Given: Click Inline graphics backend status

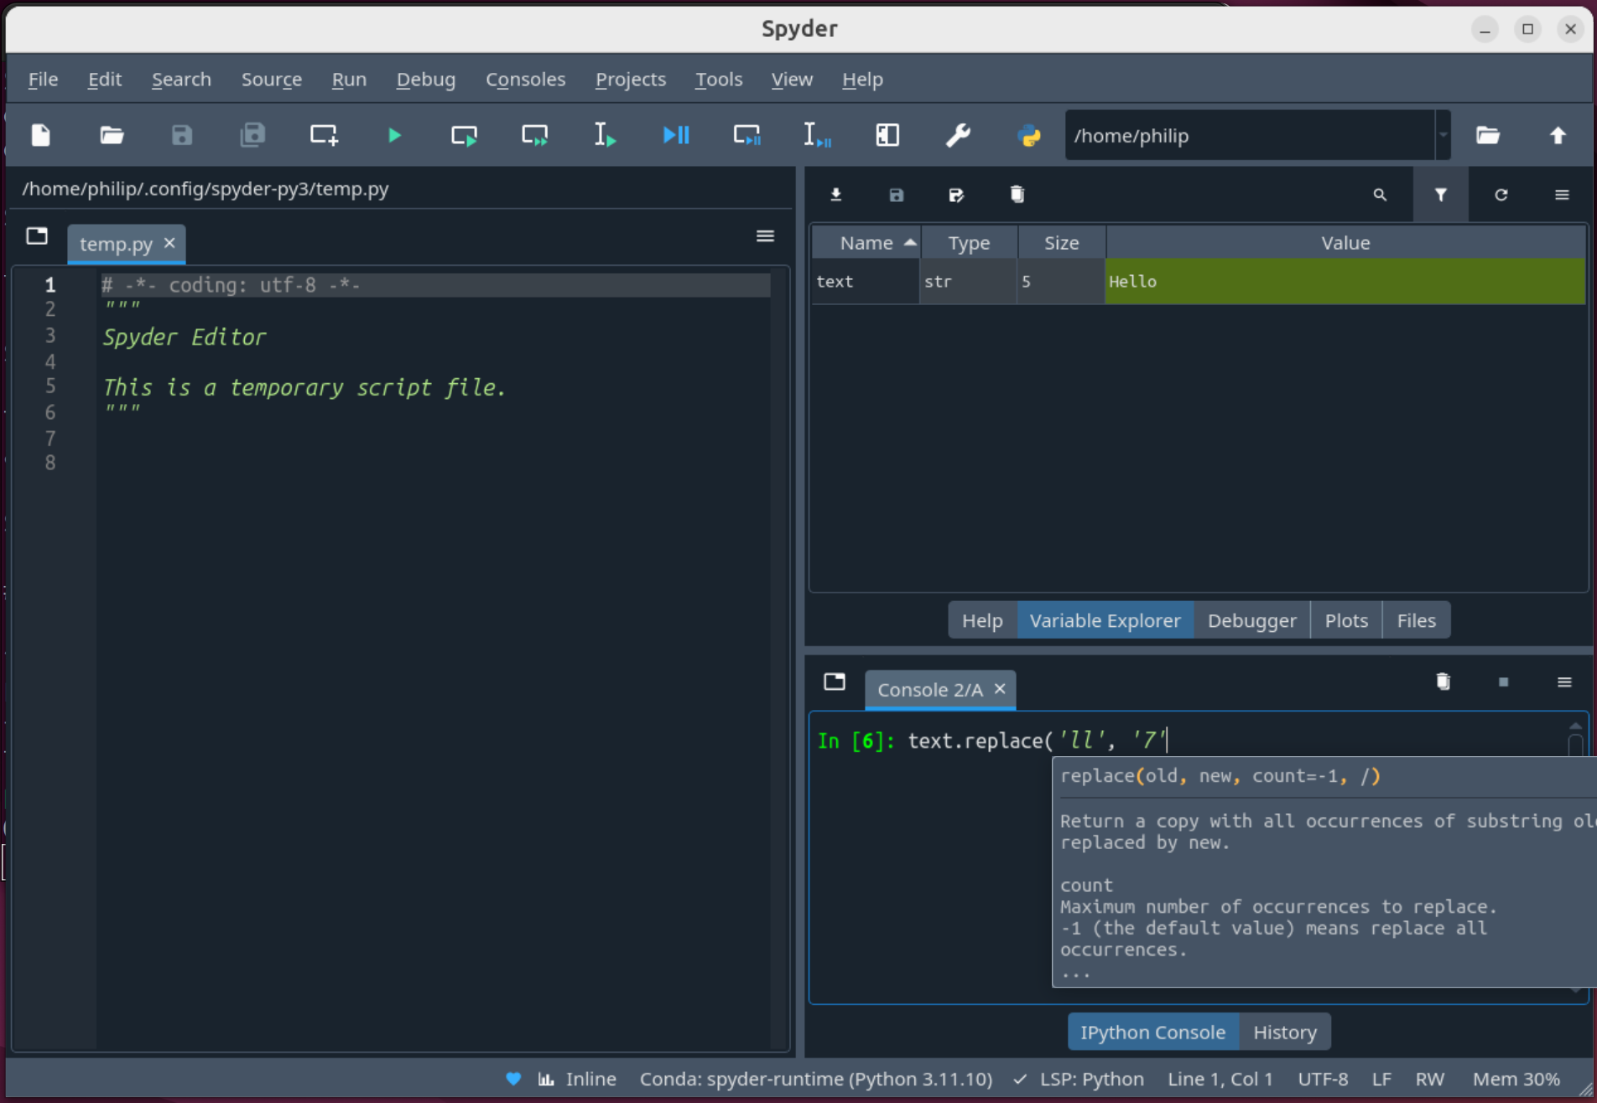Looking at the screenshot, I should coord(577,1079).
